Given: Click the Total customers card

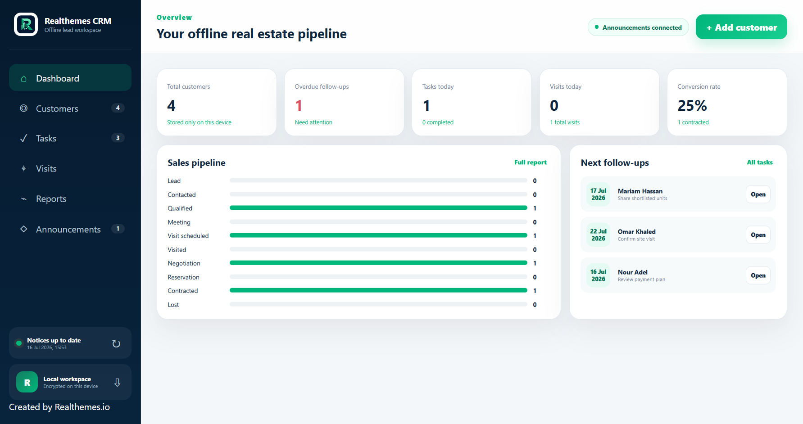Looking at the screenshot, I should coord(217,102).
